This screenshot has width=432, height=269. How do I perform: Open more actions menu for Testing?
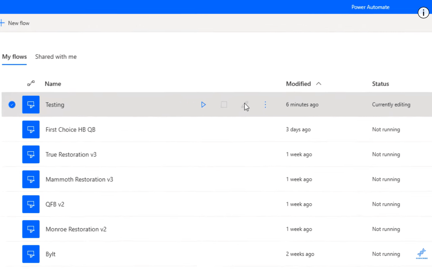pyautogui.click(x=265, y=104)
